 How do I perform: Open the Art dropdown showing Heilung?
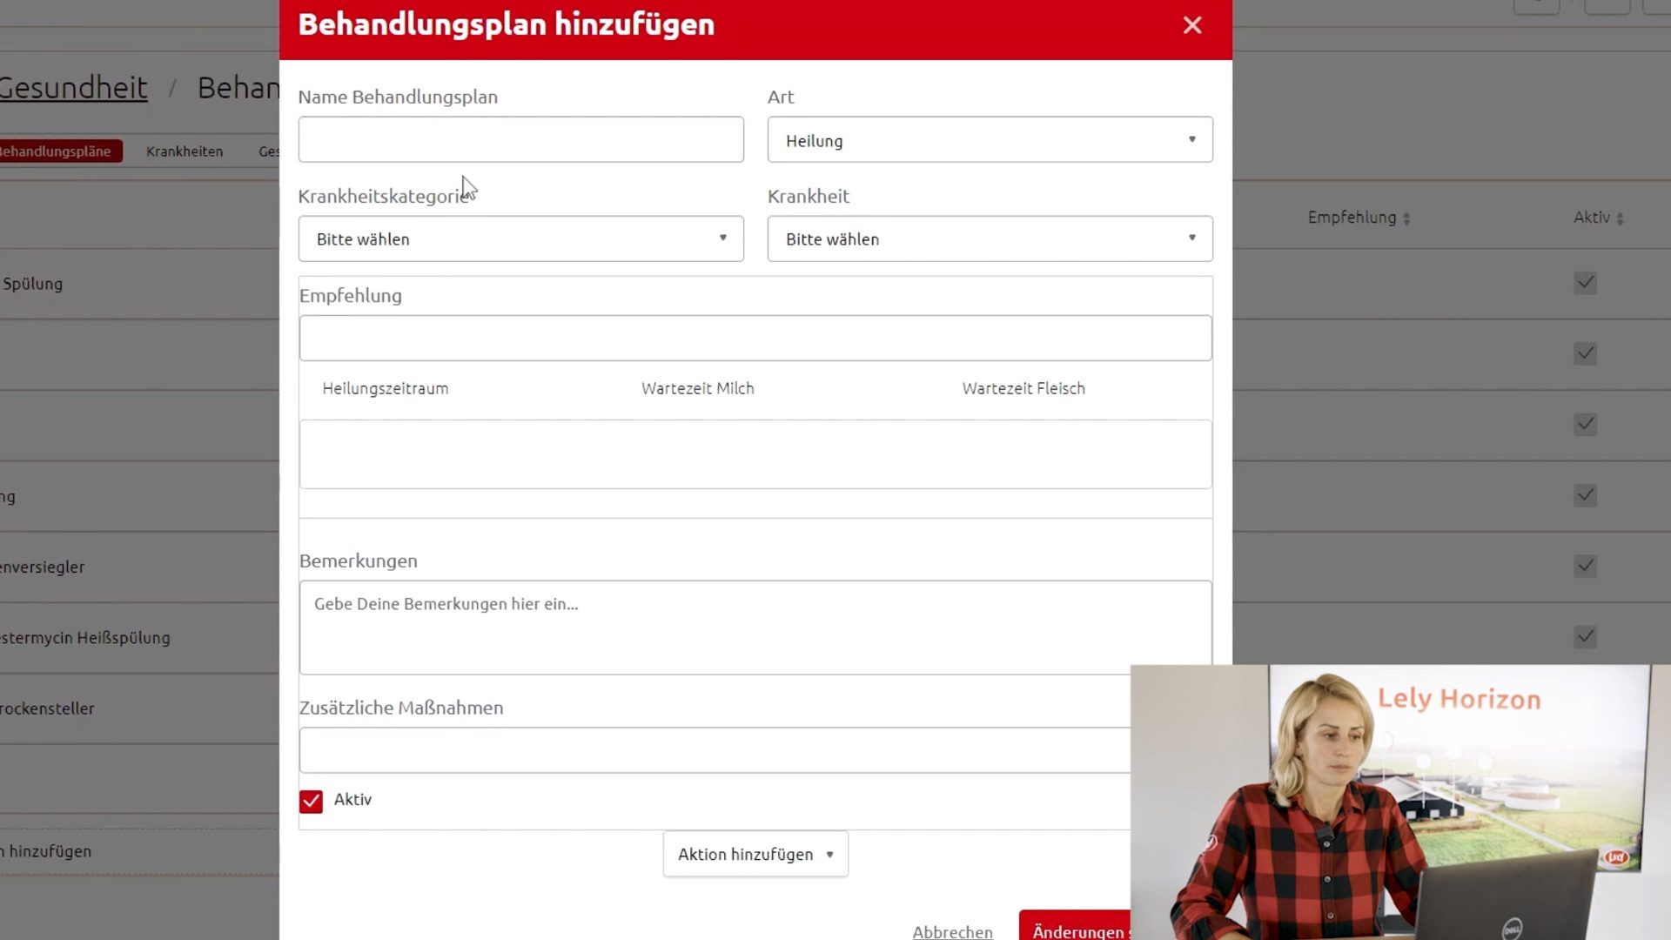click(990, 140)
